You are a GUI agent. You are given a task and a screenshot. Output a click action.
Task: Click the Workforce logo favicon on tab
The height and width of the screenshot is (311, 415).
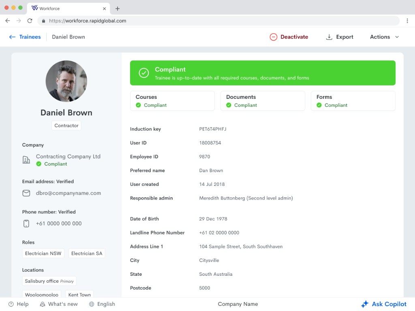point(35,8)
